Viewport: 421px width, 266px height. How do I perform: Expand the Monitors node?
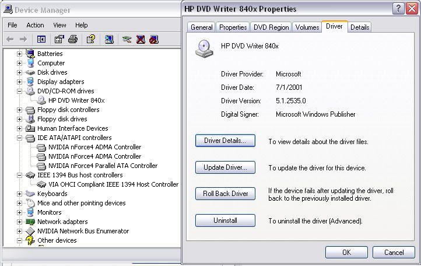tap(19, 212)
